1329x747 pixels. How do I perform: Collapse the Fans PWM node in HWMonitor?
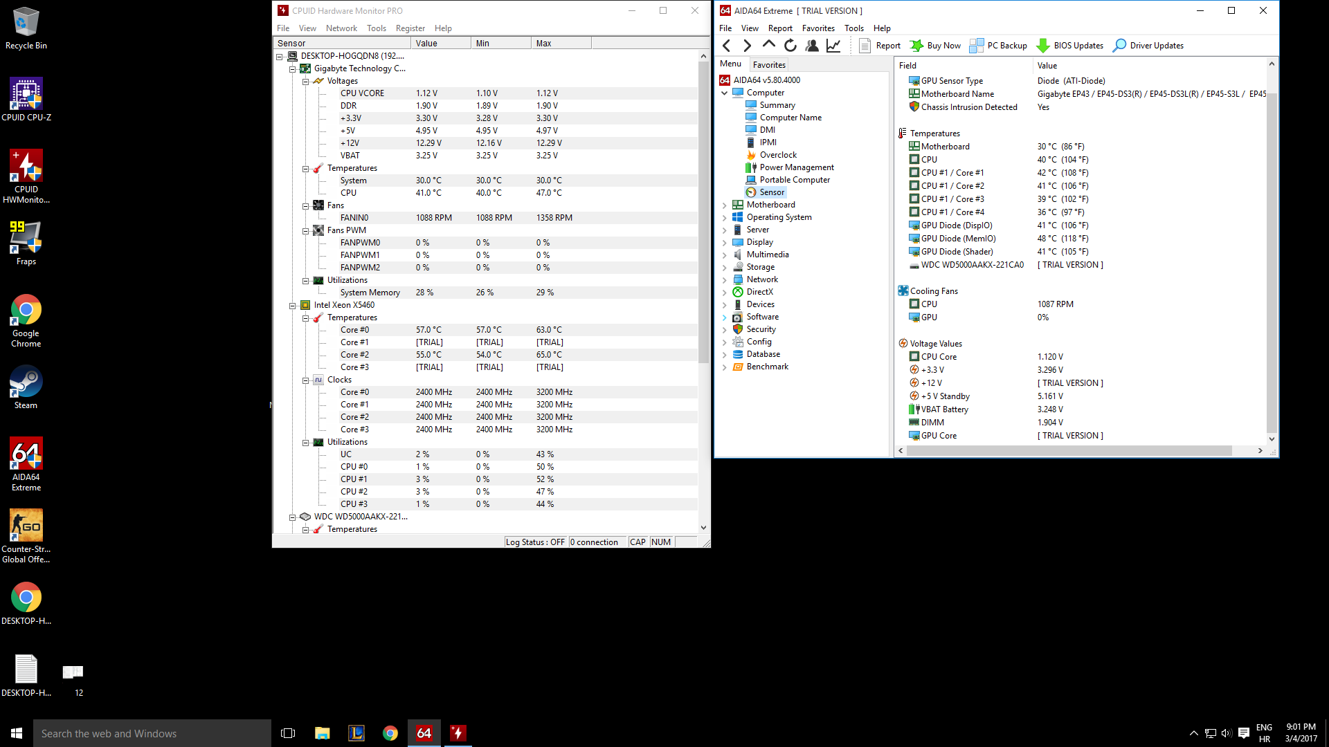(305, 231)
